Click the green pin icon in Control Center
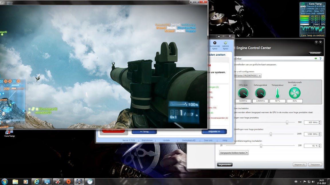This screenshot has width=330, height=185. (x=315, y=59)
